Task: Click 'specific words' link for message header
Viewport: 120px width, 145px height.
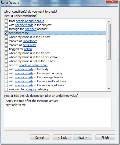Action: 24,77
